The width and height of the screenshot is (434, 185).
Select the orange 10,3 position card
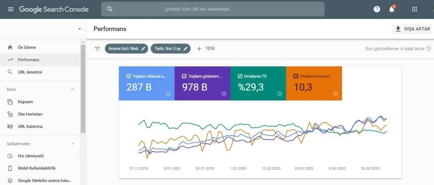[314, 83]
